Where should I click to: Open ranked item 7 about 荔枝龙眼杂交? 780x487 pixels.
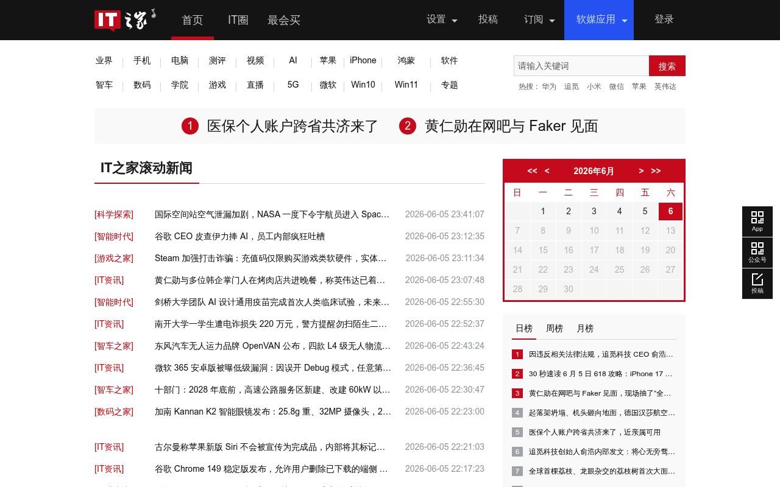click(601, 471)
